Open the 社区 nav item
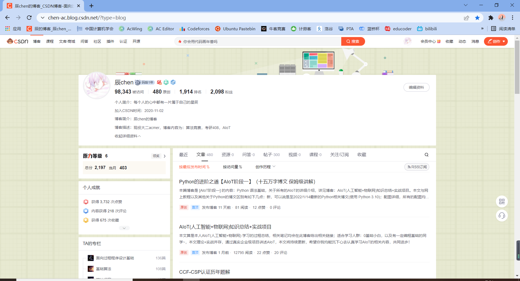This screenshot has width=520, height=281. [x=97, y=41]
